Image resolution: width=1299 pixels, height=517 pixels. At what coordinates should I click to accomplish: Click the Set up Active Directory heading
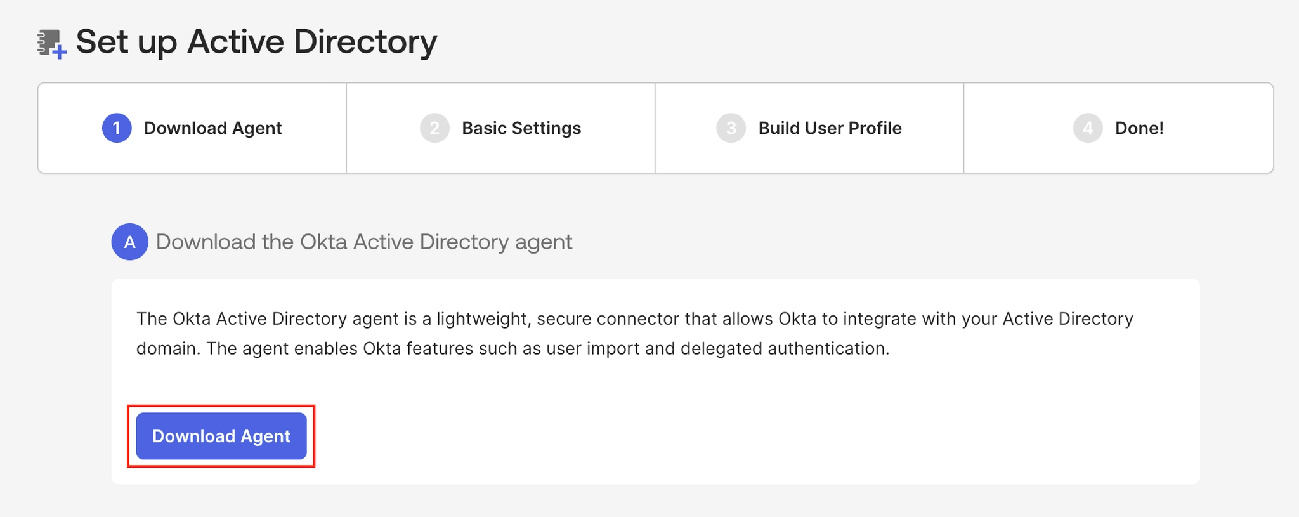click(x=256, y=42)
